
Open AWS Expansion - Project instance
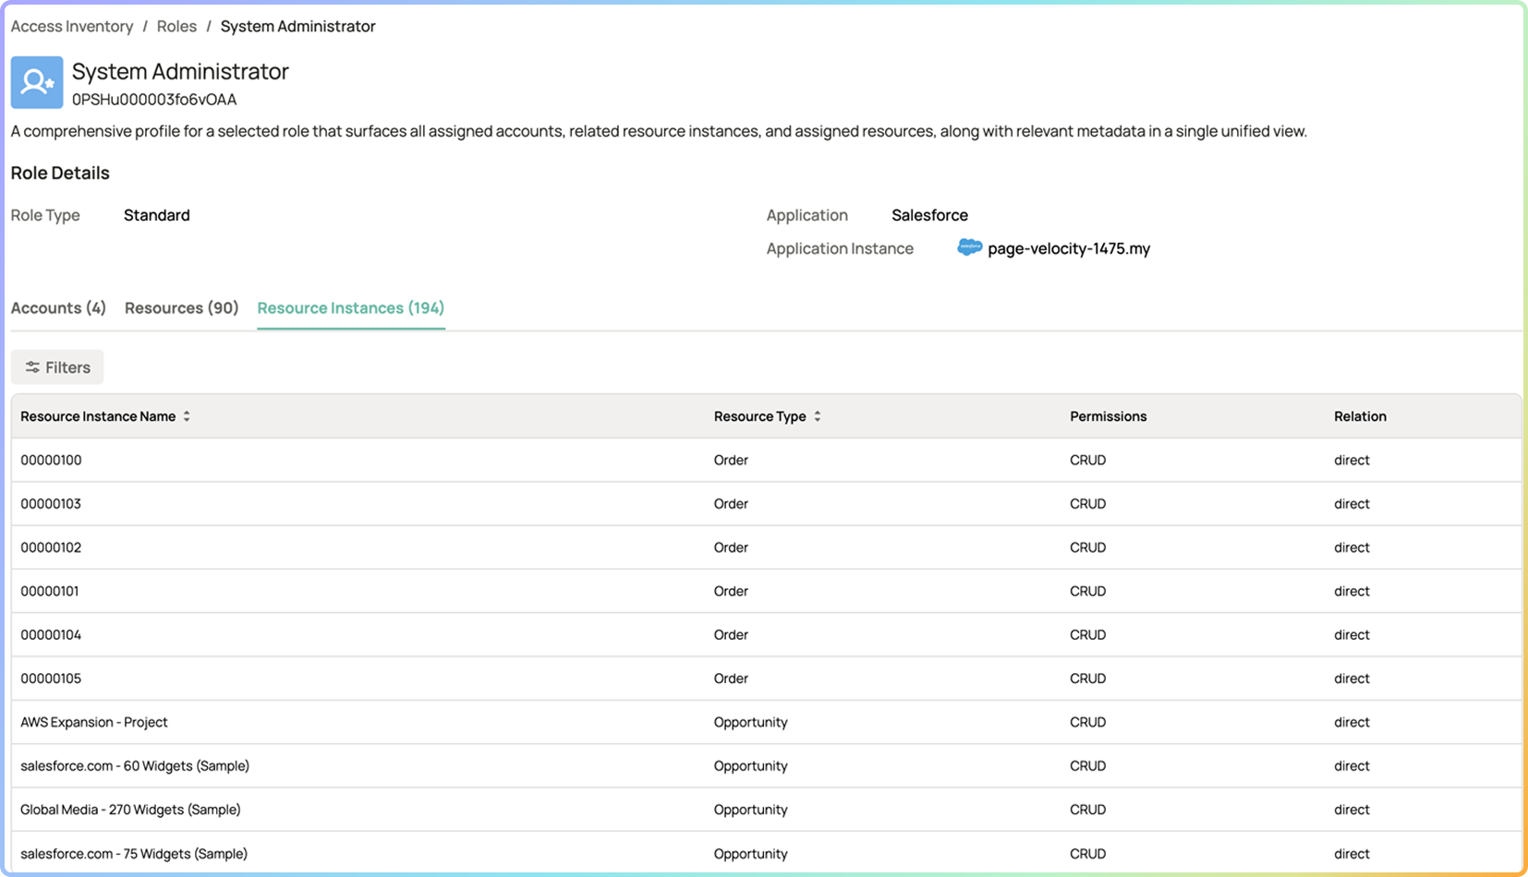pyautogui.click(x=94, y=722)
